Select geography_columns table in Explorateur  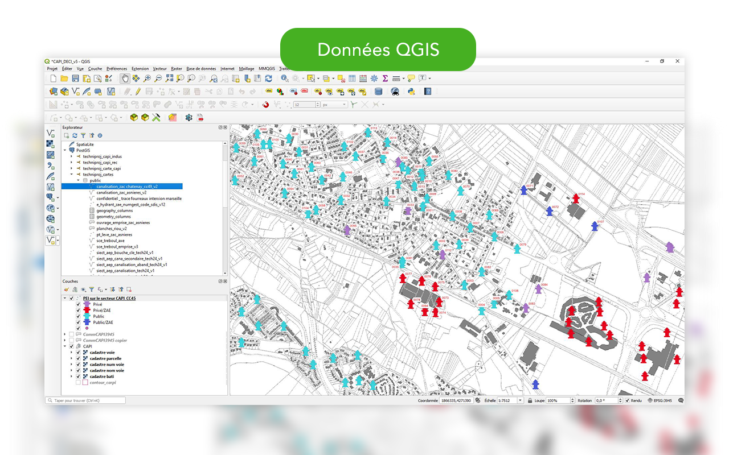pos(114,210)
